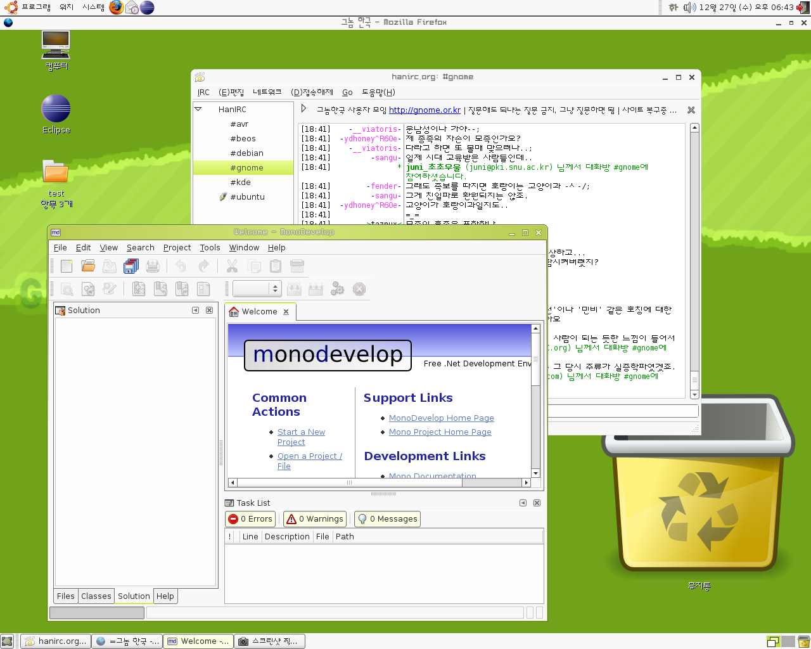Click the Find magnifier icon in second toolbar row
The image size is (811, 649).
pos(67,289)
